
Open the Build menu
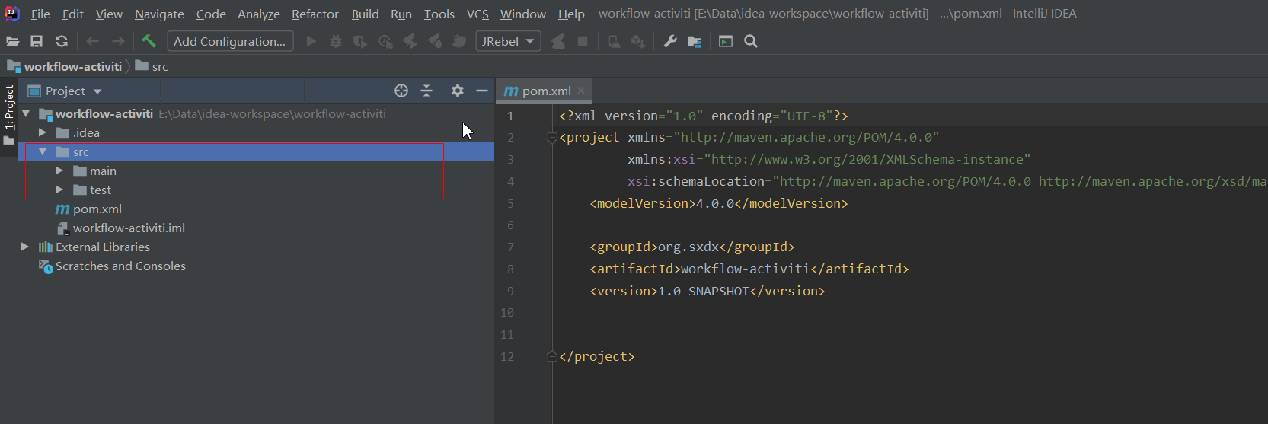click(x=366, y=14)
